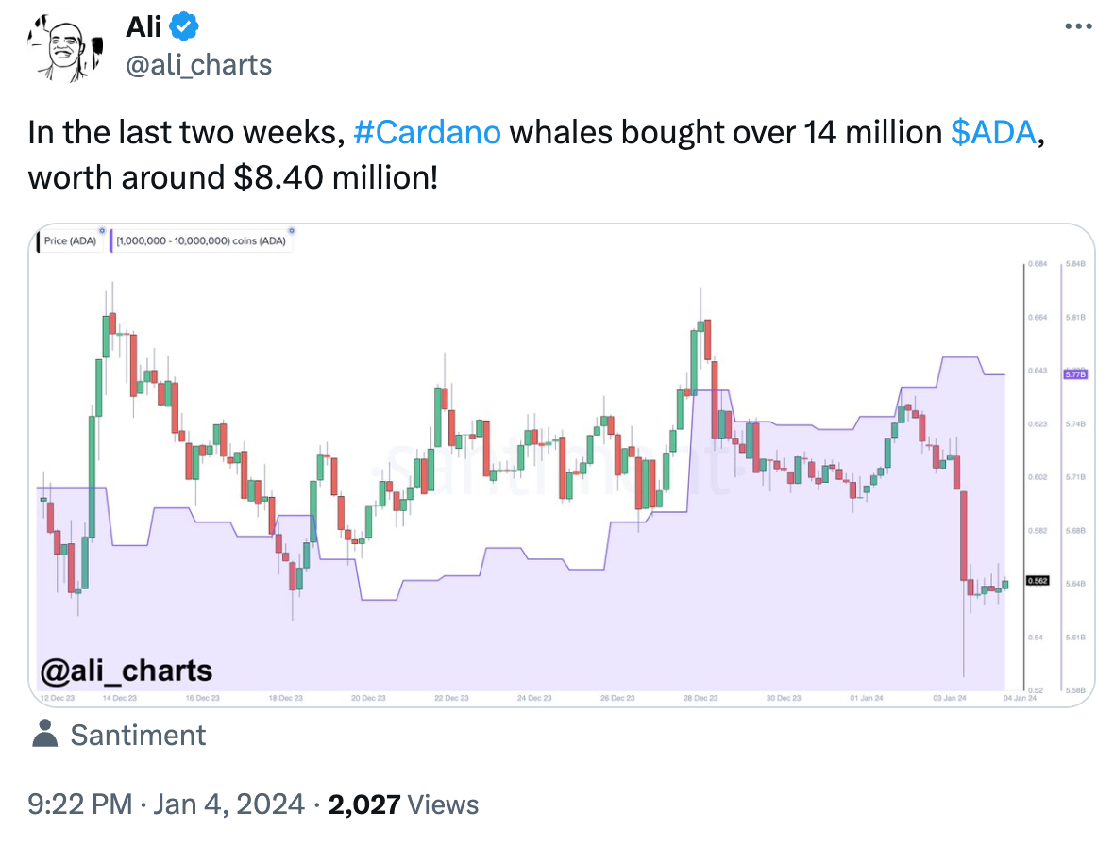Click the purple 5.77B value marker
1114x845 pixels.
click(1075, 373)
